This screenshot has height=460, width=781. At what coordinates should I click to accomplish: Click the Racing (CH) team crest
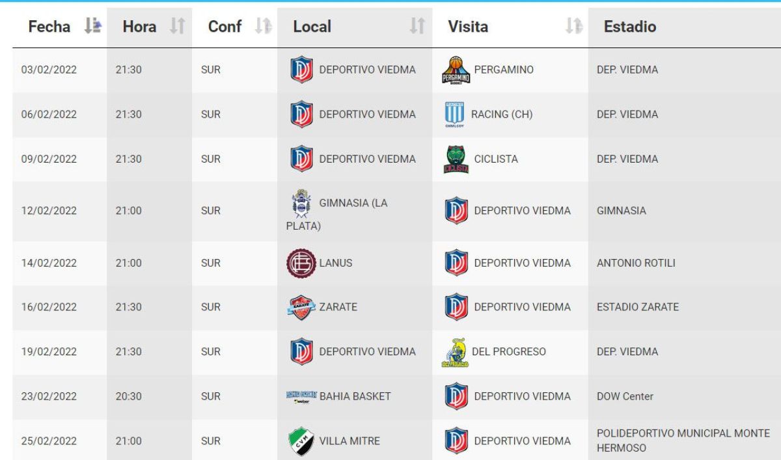click(454, 115)
